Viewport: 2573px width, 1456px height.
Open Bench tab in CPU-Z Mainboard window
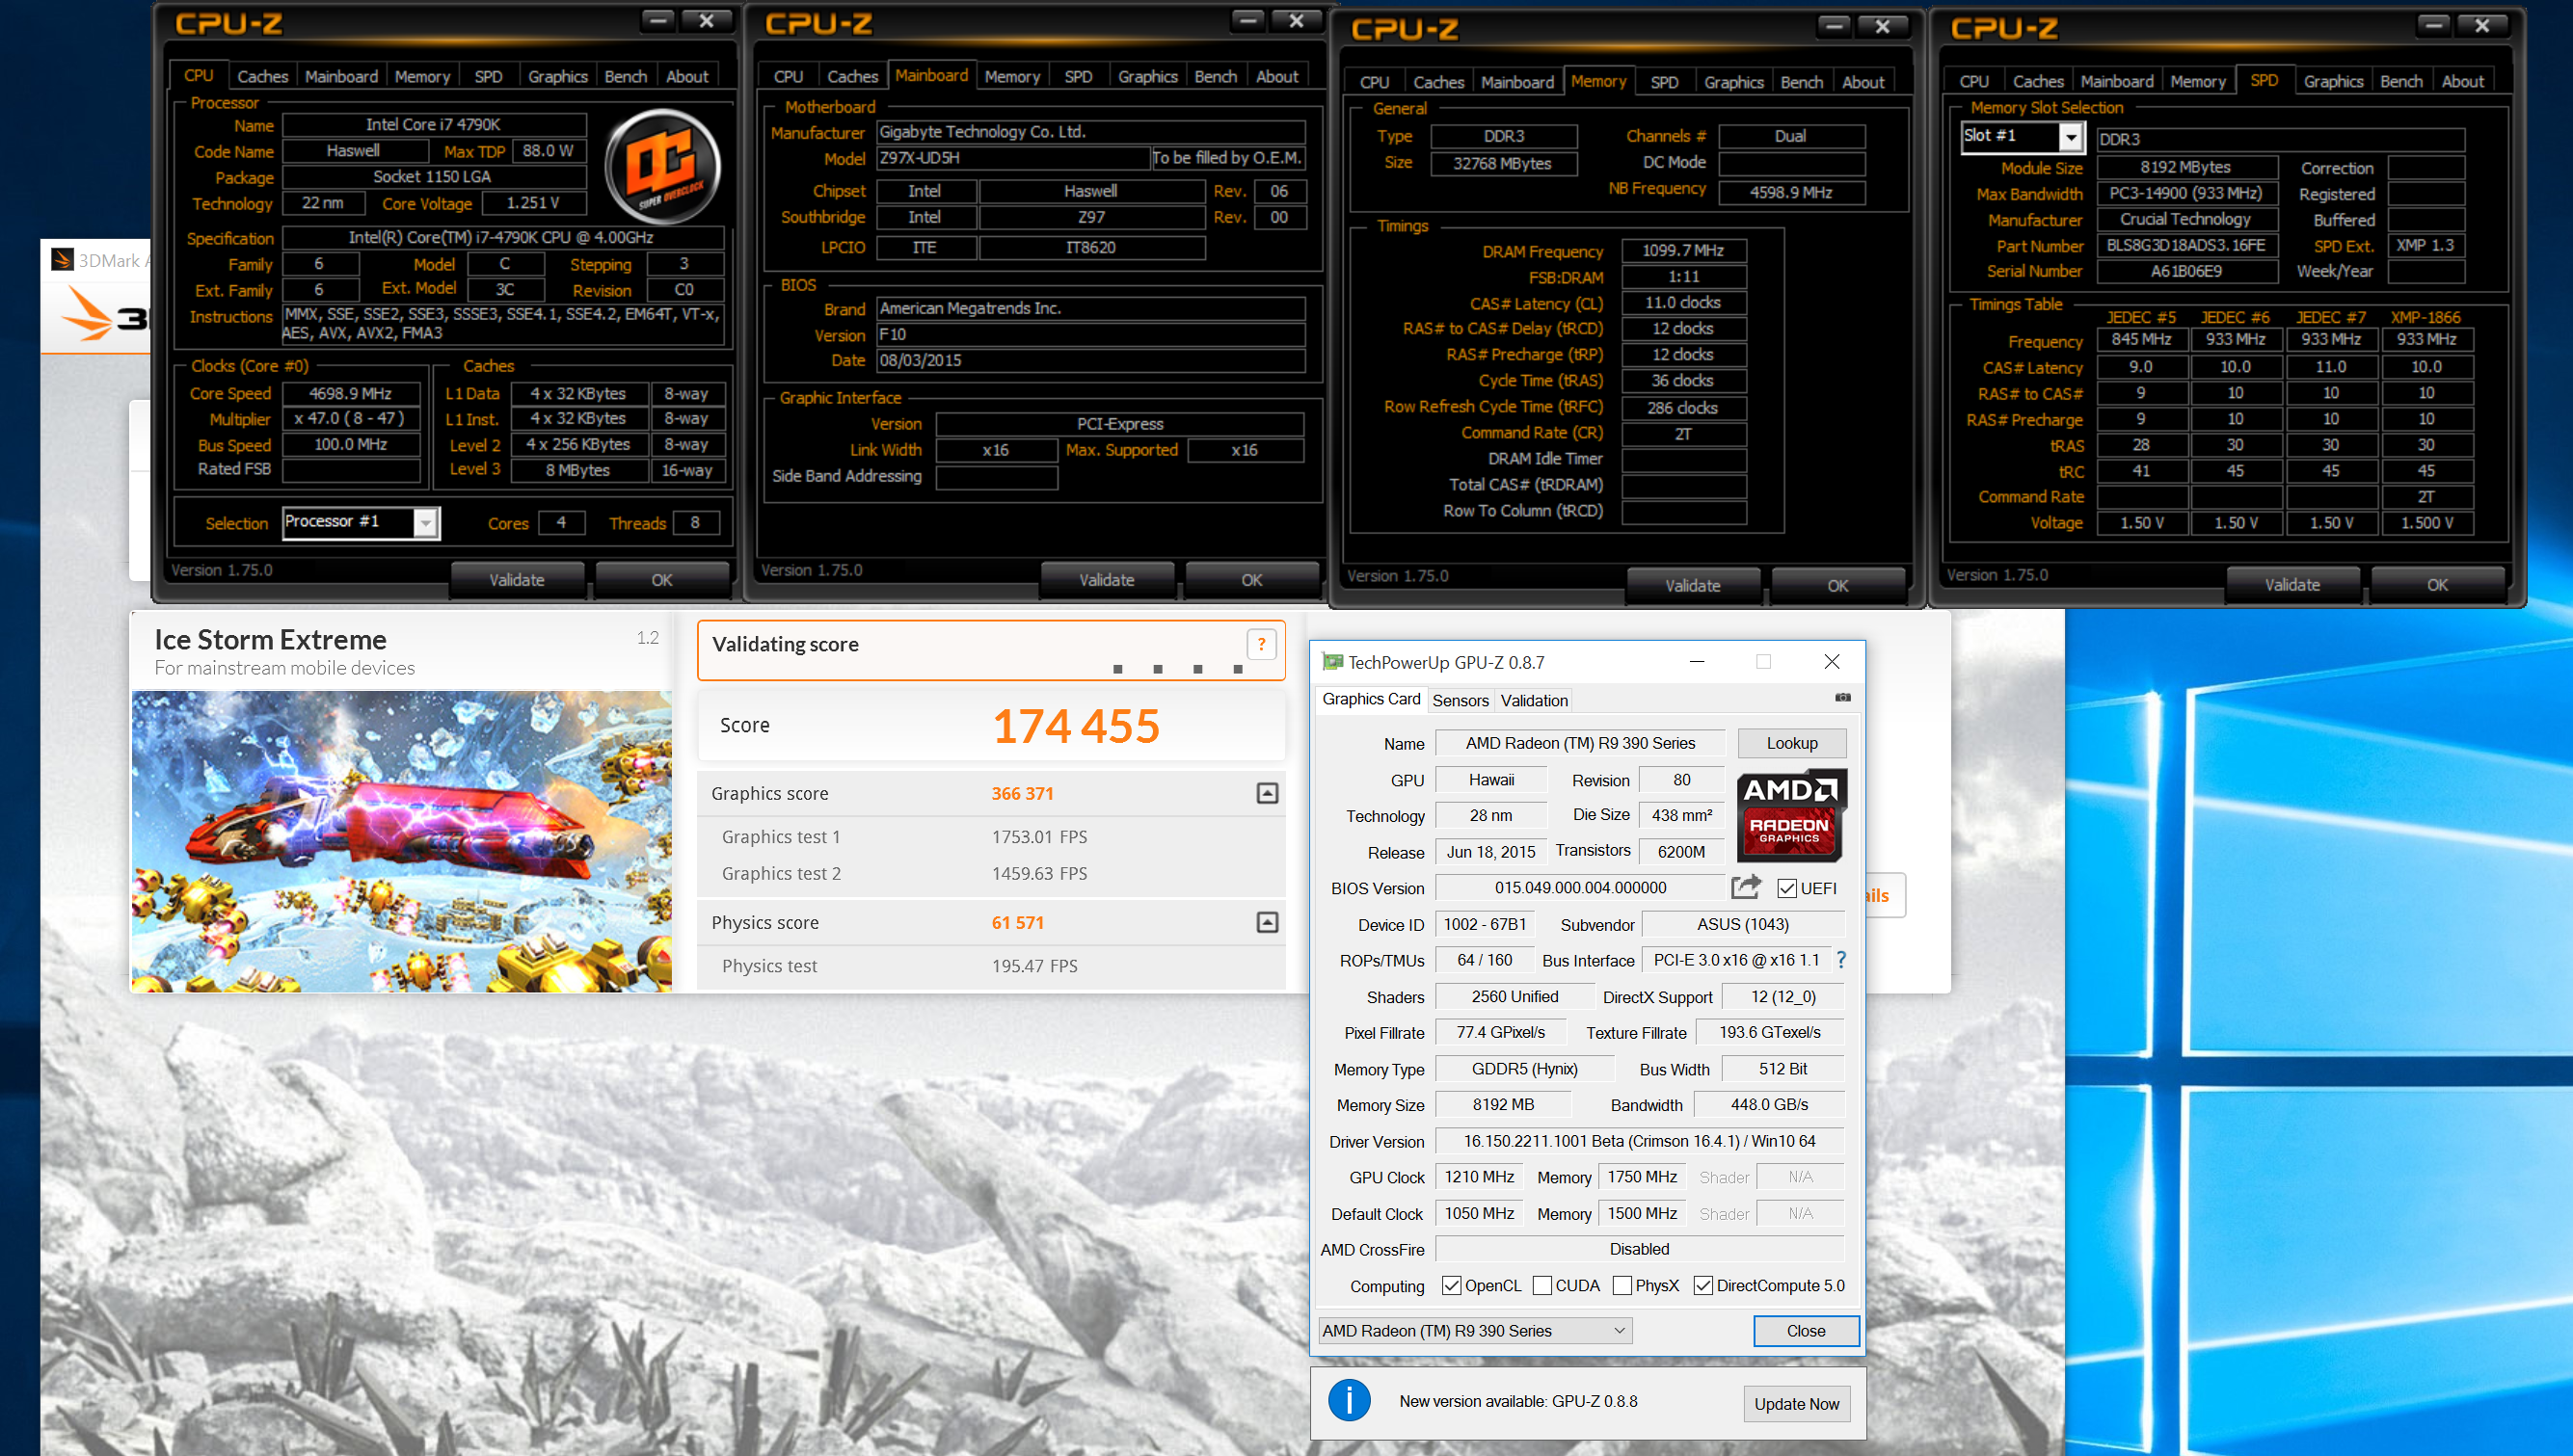point(1216,76)
